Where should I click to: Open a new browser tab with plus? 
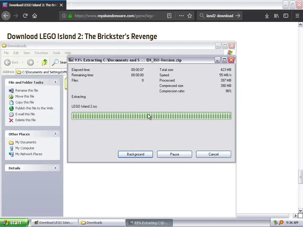pyautogui.click(x=71, y=5)
